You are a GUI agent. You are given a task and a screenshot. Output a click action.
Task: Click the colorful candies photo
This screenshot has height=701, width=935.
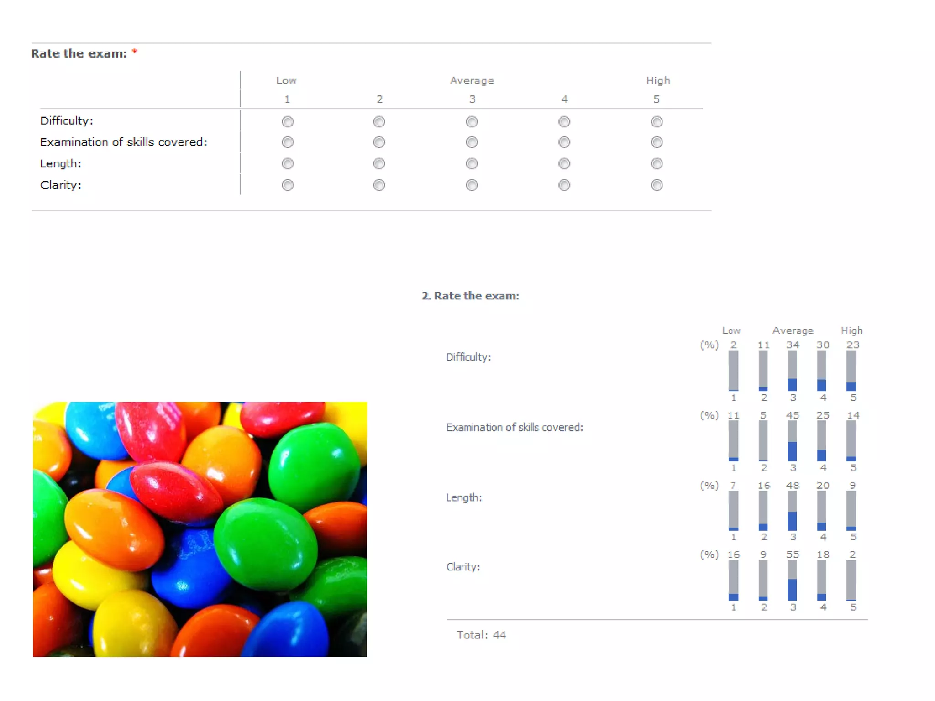[200, 529]
